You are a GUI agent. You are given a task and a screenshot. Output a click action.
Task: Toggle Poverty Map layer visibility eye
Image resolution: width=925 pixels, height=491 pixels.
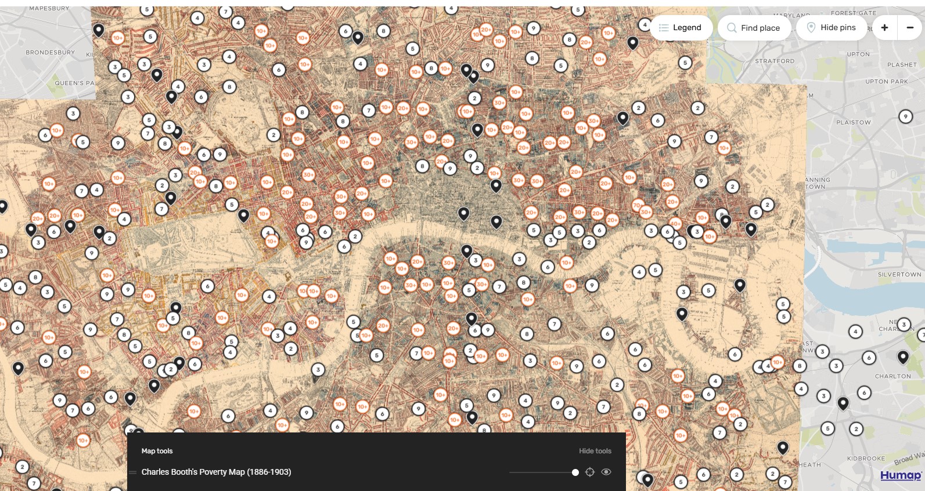[x=606, y=472]
